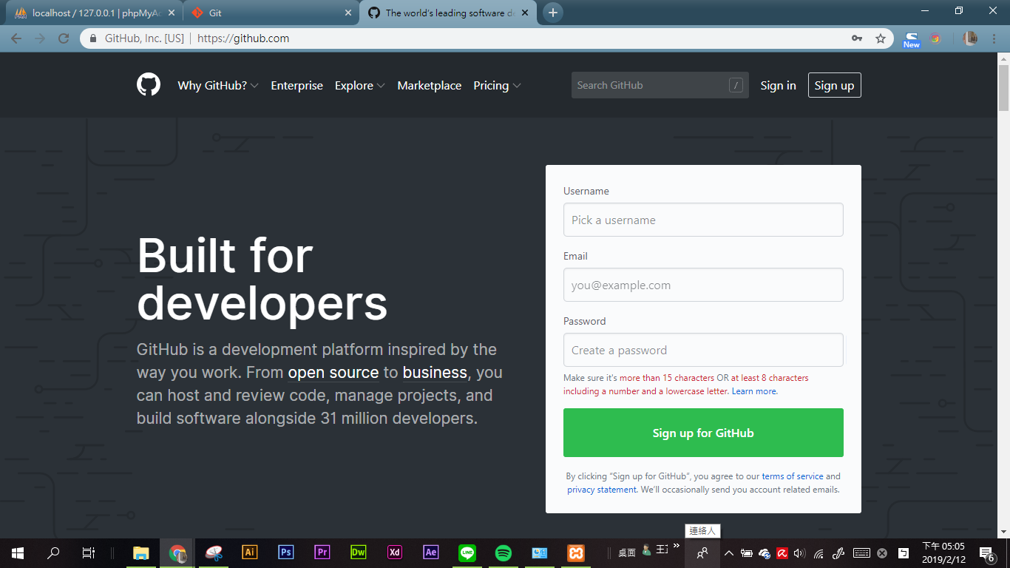Show hidden system tray icons

(x=728, y=552)
